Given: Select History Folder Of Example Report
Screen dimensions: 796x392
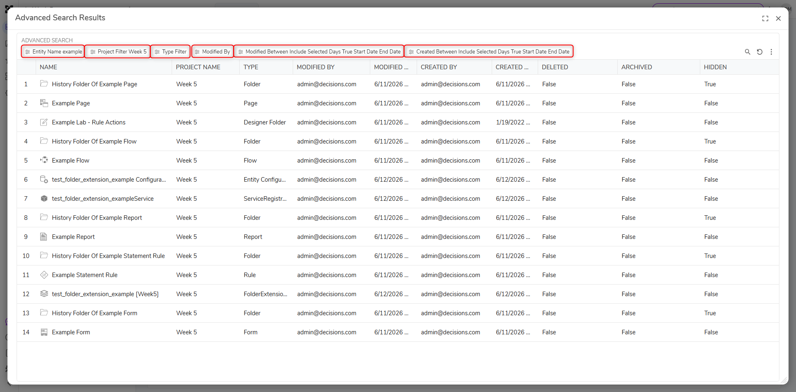Looking at the screenshot, I should pyautogui.click(x=398, y=218).
